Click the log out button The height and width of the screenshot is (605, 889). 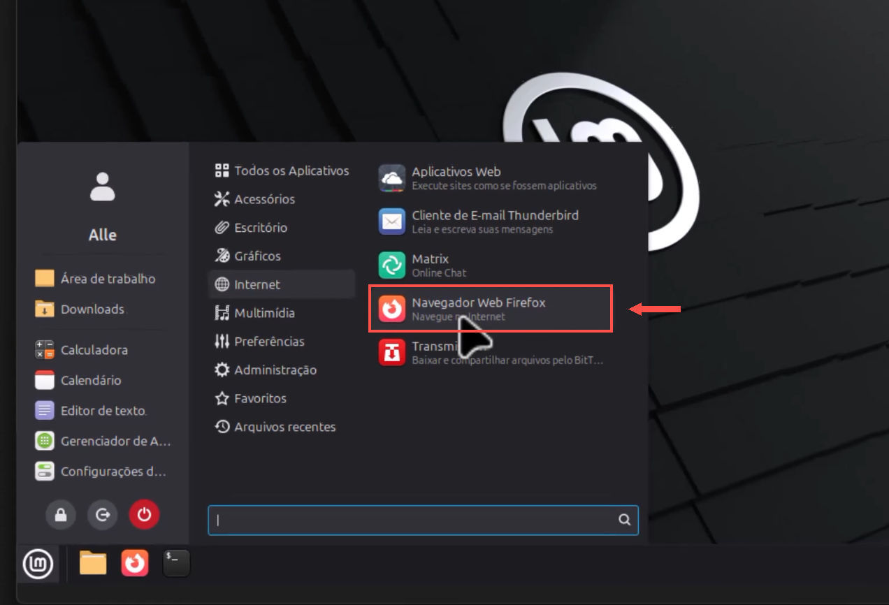(103, 515)
